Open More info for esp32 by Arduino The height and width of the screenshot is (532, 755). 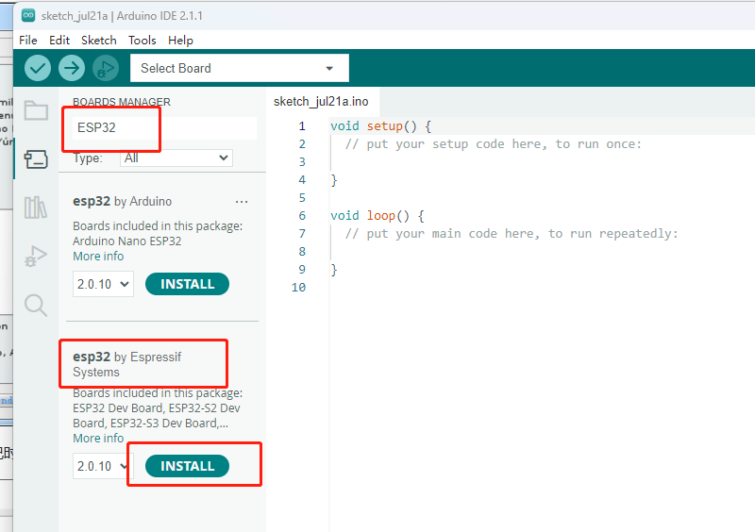tap(98, 257)
